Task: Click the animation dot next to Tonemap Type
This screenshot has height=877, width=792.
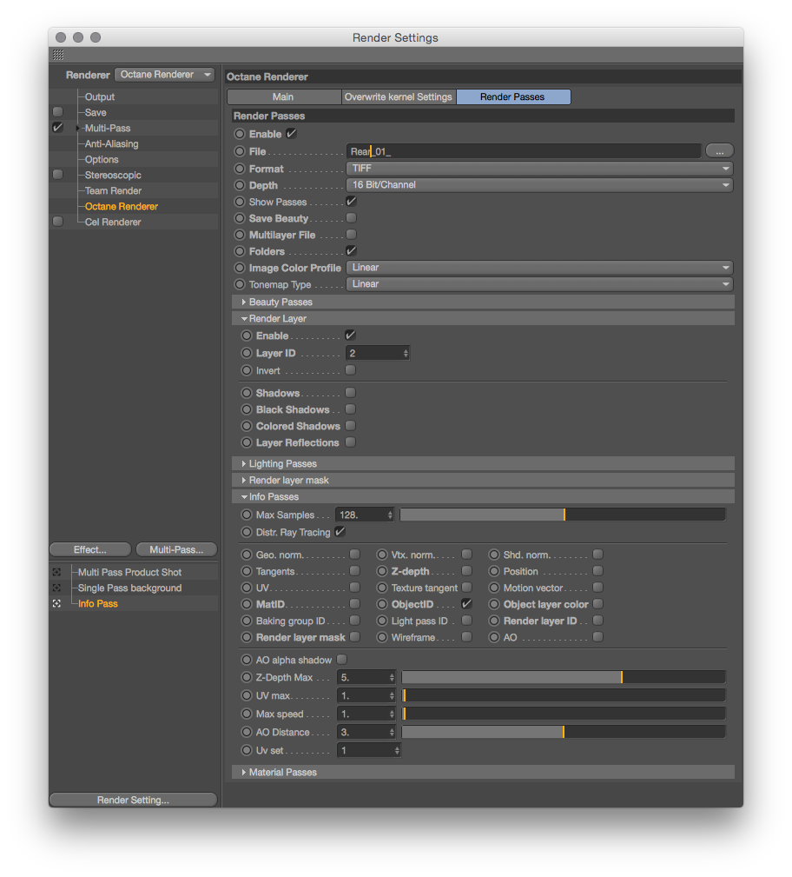Action: (240, 285)
